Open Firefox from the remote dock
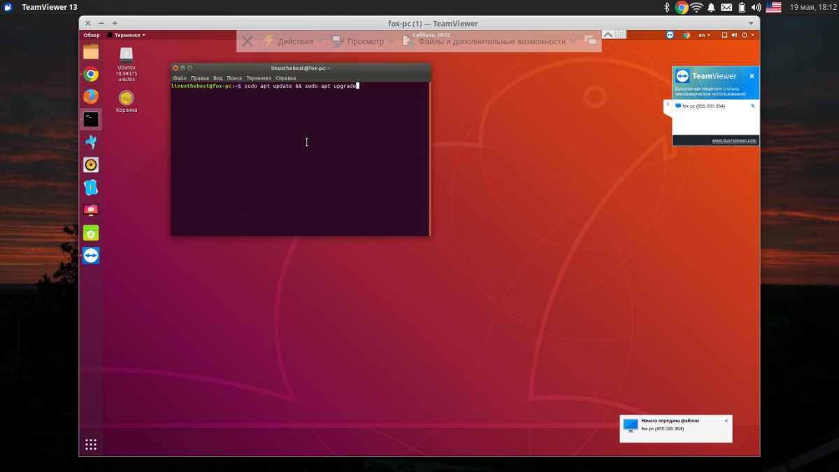839x472 pixels. click(91, 96)
